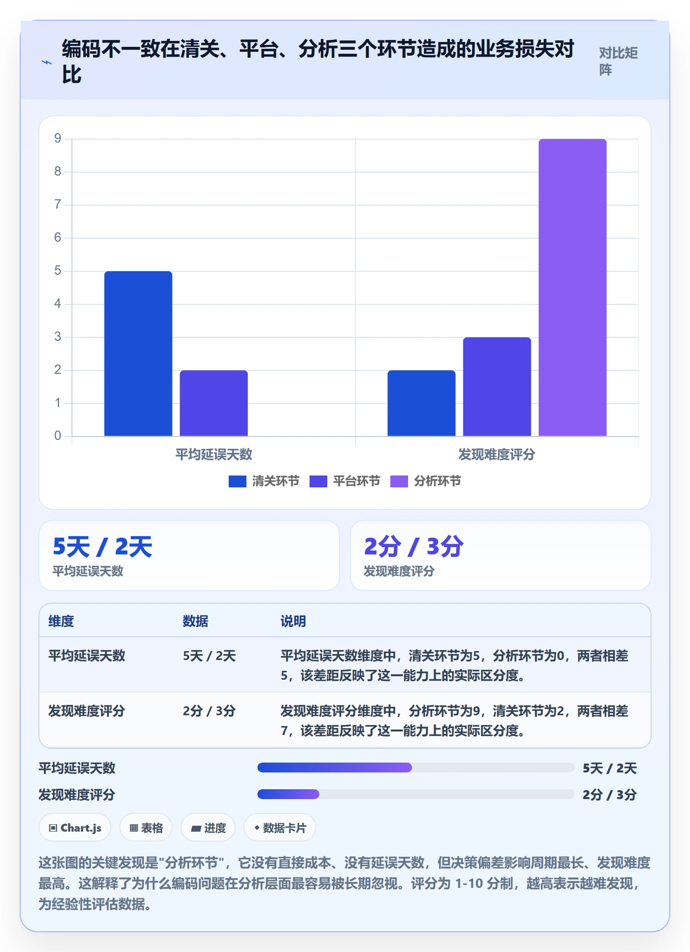
Task: Click the 平均延误天数 label left of progress bar
Action: click(77, 768)
